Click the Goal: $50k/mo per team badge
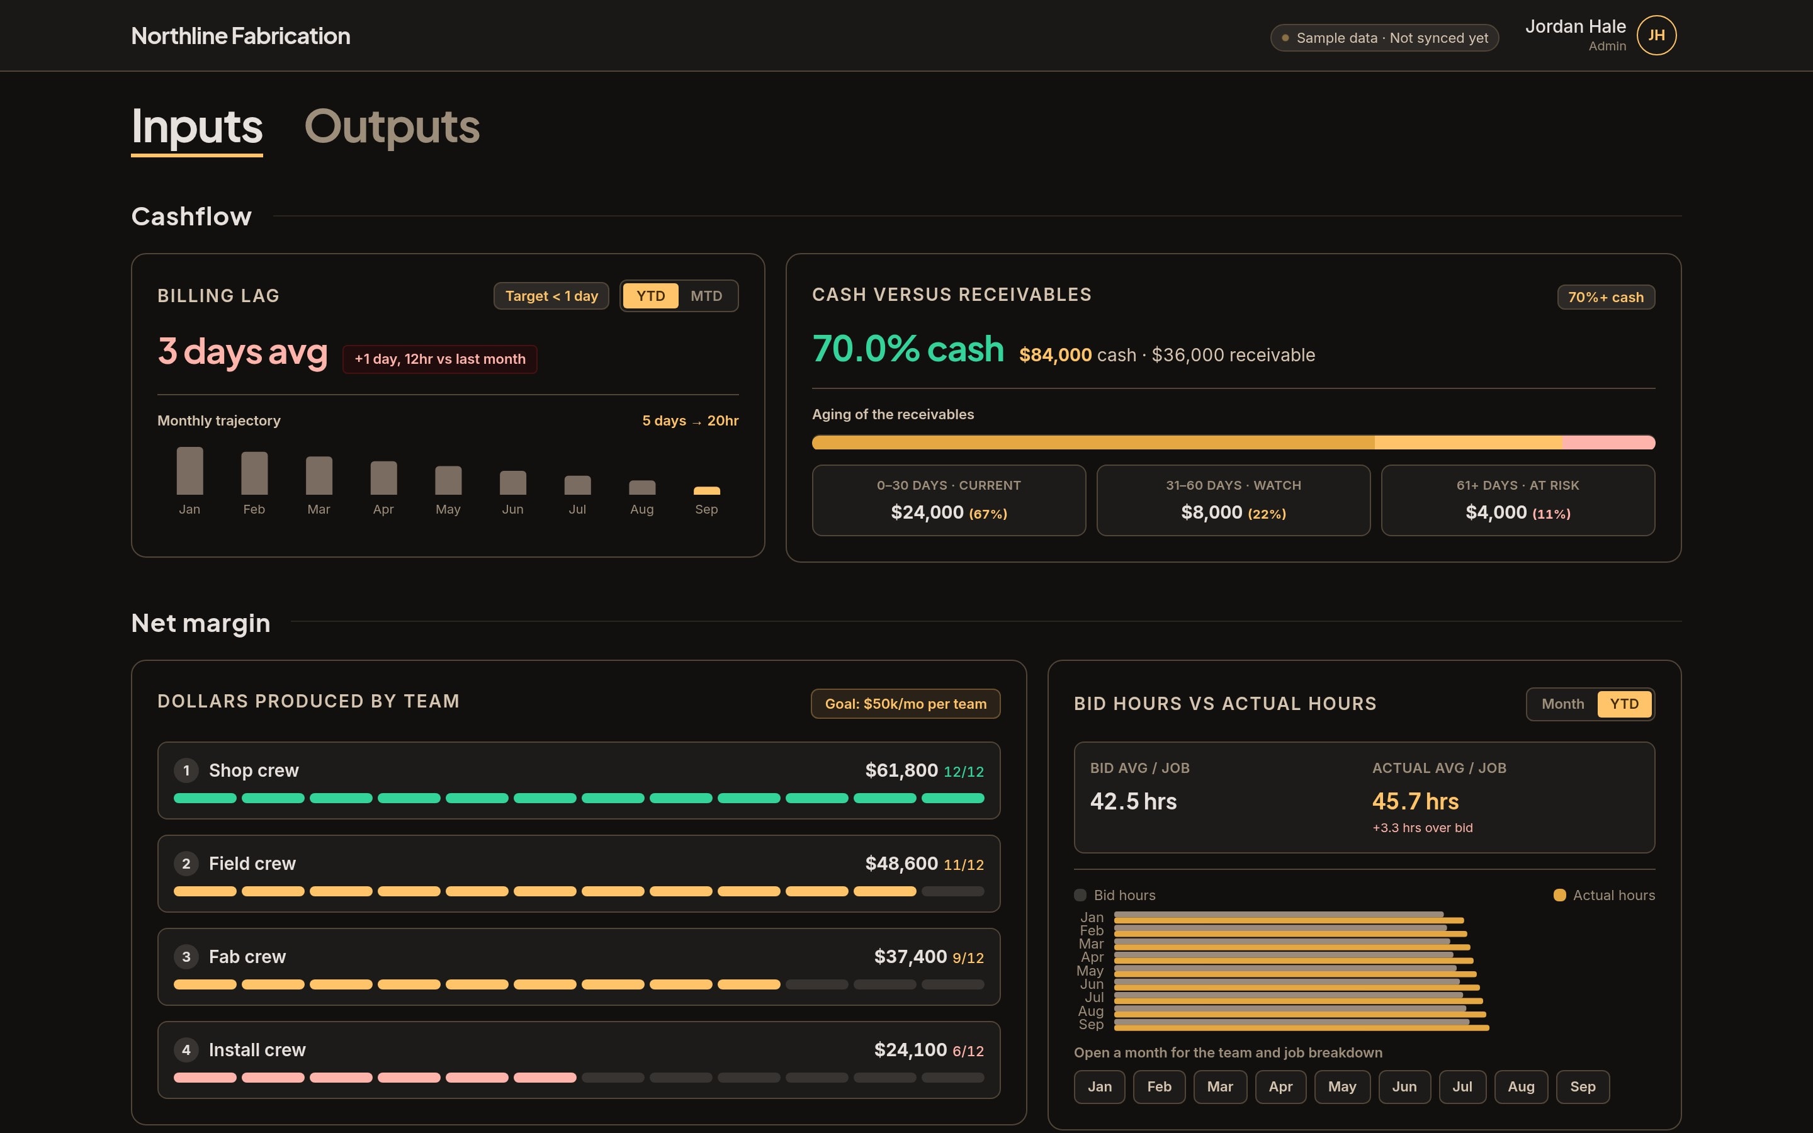Screen dimensions: 1813x1133 [x=905, y=704]
